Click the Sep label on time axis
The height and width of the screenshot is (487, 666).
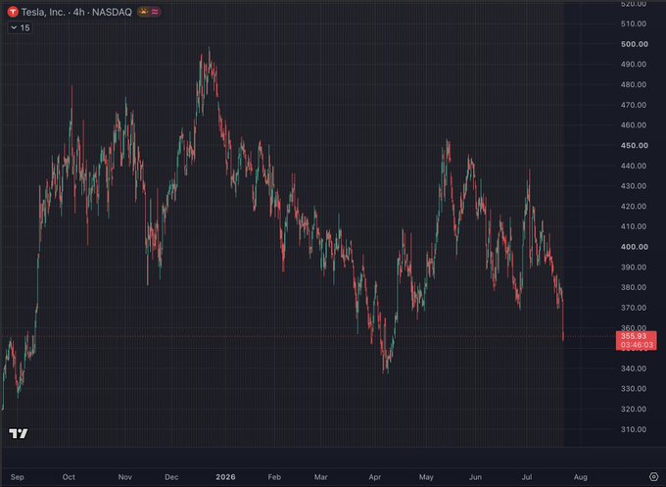pyautogui.click(x=17, y=477)
